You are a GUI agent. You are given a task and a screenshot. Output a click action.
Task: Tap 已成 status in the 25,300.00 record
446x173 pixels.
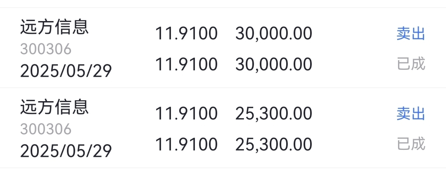coord(411,144)
